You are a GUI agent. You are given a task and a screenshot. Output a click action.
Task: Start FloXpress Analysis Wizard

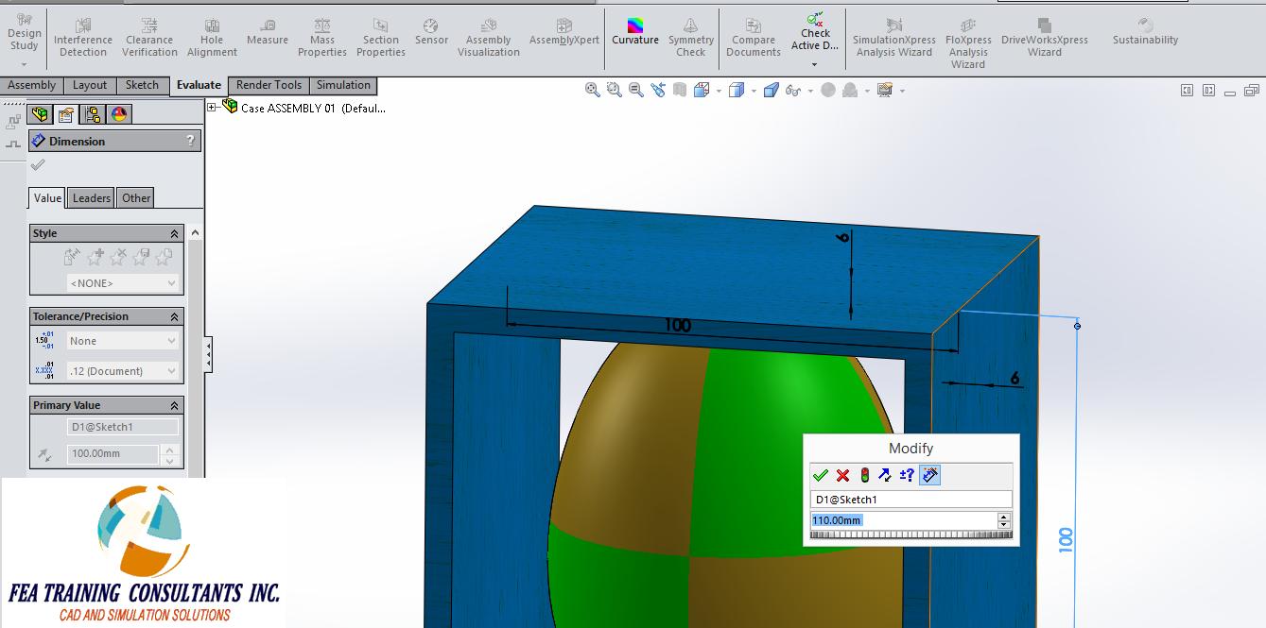[x=968, y=43]
